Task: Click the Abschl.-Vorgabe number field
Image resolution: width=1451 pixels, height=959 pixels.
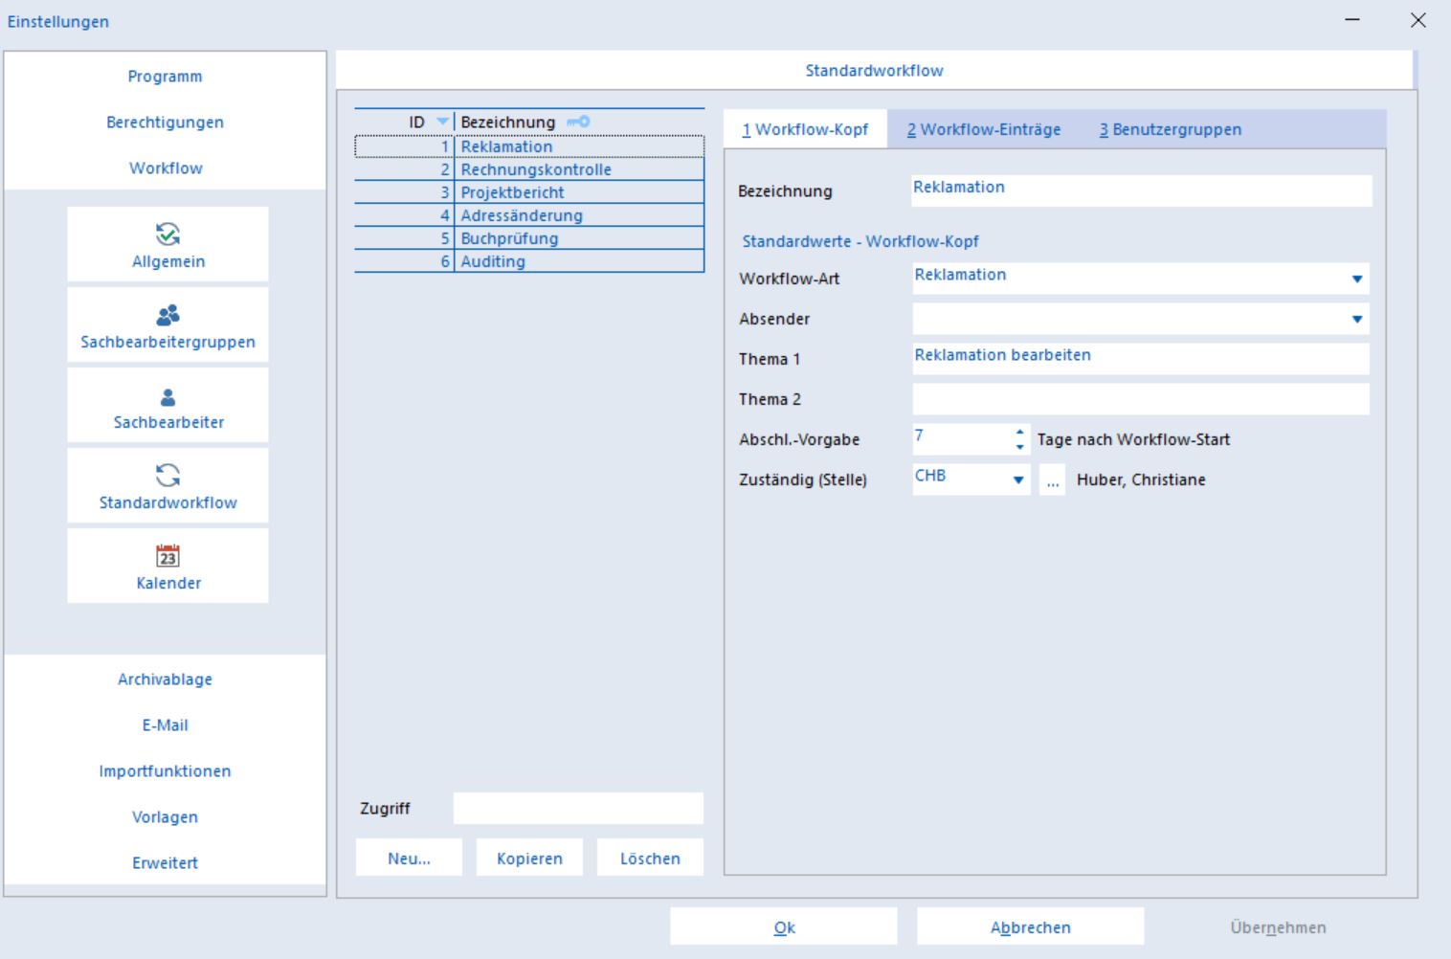Action: click(x=961, y=439)
